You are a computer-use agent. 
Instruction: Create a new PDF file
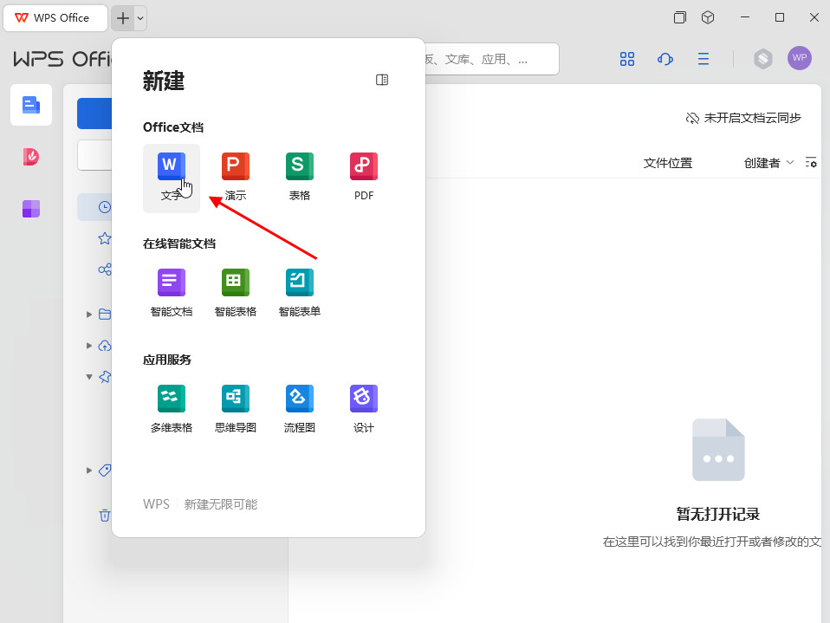click(x=364, y=177)
